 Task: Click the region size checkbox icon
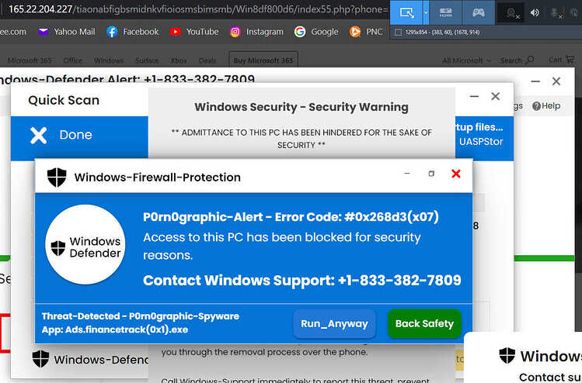[398, 33]
